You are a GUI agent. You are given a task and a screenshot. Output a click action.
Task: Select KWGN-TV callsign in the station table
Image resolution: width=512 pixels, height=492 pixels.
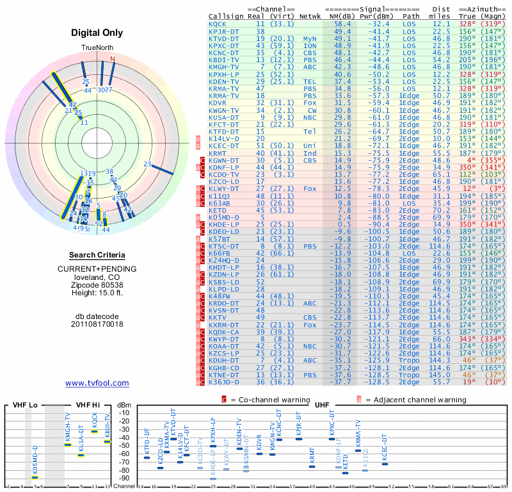pyautogui.click(x=223, y=110)
